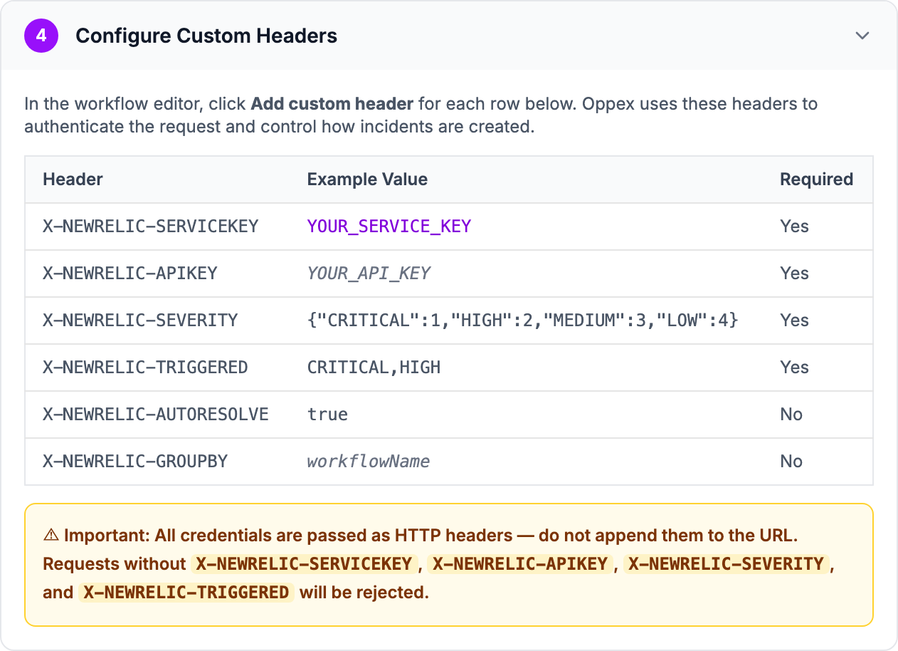Click No in the X-NEWRELIC-AUTORESOLVE row

(x=791, y=415)
